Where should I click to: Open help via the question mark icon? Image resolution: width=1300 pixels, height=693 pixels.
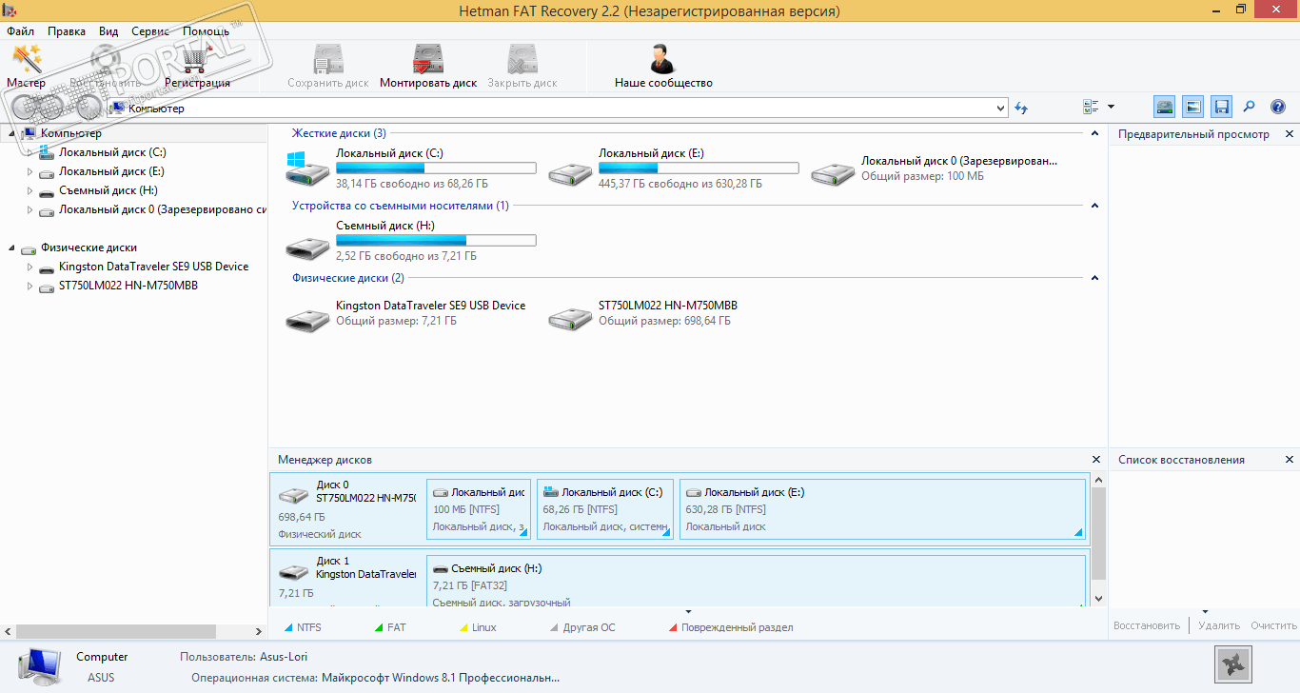1278,108
